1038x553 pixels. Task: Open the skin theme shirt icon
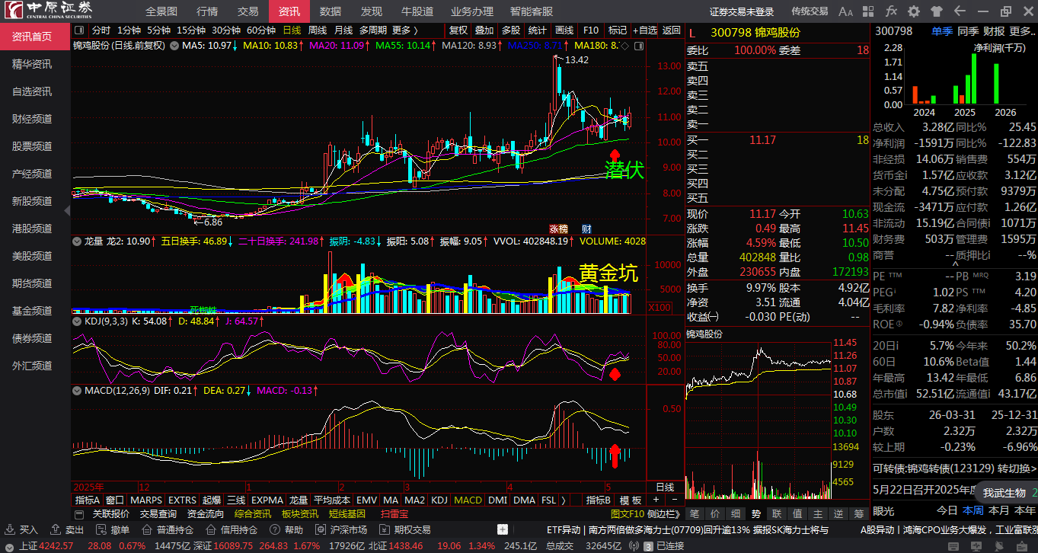click(936, 11)
